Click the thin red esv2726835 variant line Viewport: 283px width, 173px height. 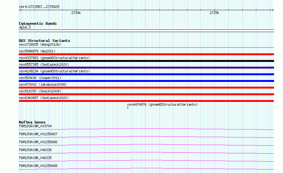tap(146, 48)
